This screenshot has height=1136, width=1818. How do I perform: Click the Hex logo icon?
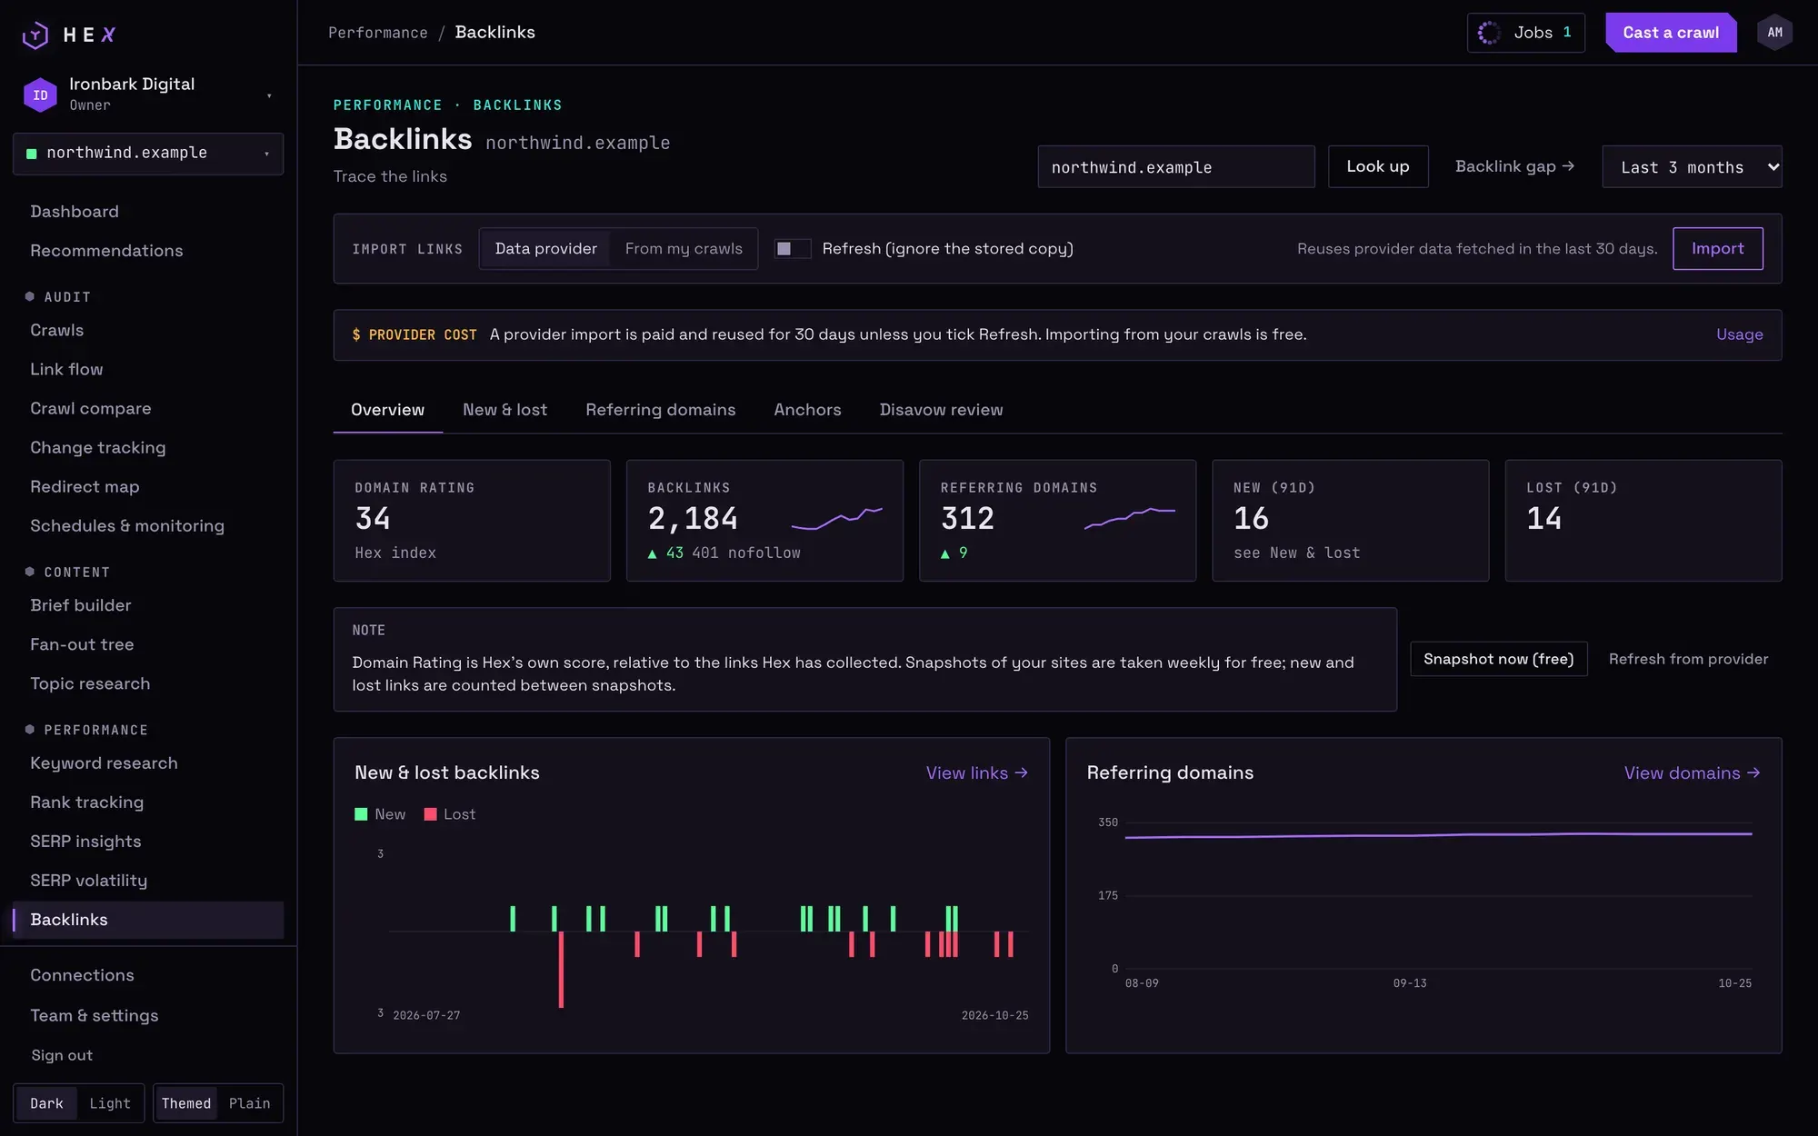pyautogui.click(x=35, y=35)
